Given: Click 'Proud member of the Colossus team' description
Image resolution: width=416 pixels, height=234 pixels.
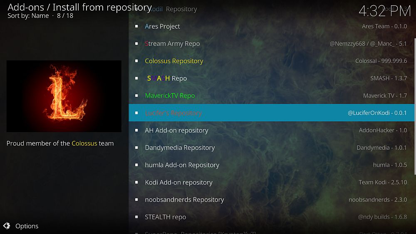Looking at the screenshot, I should [60, 143].
